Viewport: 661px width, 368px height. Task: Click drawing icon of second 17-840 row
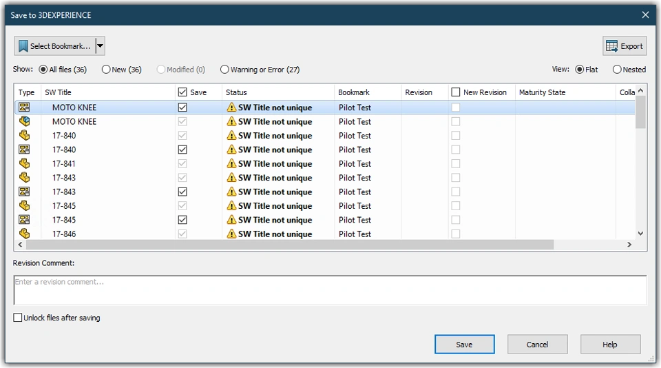pos(25,150)
